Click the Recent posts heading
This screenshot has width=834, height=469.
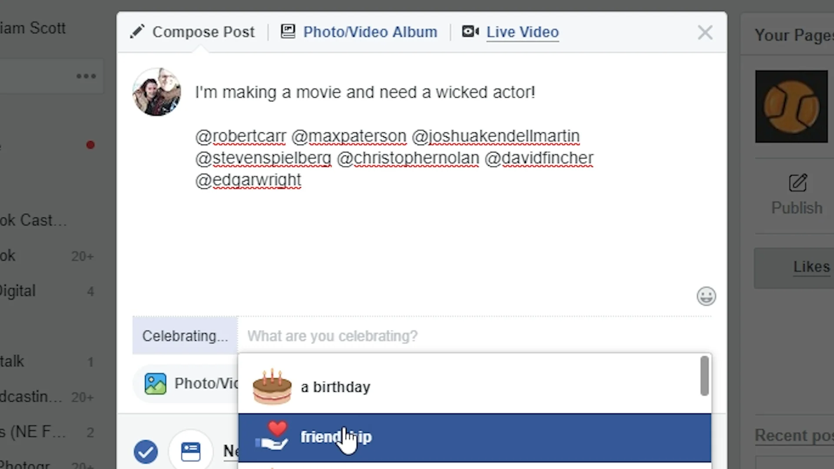[x=794, y=435]
